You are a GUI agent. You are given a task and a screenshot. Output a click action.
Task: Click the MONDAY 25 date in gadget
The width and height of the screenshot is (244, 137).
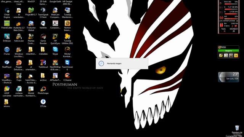coord(234,30)
